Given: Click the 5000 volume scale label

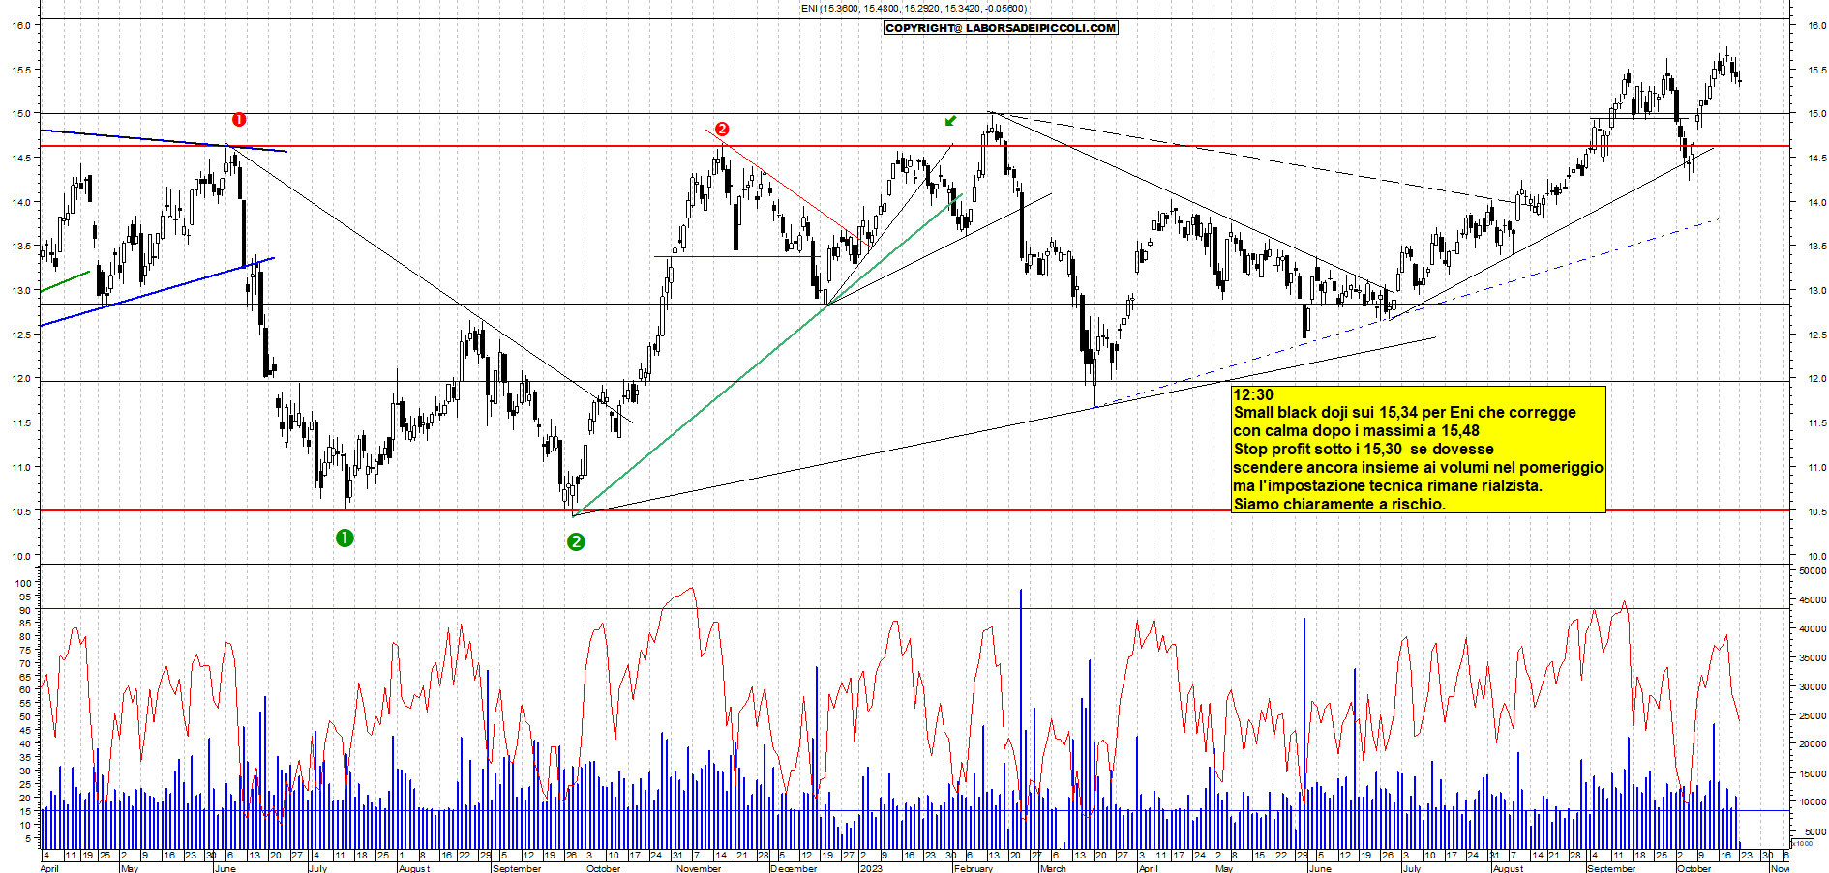Looking at the screenshot, I should click(1815, 831).
